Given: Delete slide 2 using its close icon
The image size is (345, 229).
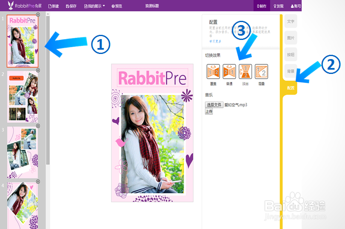Looking at the screenshot, I should point(38,70).
